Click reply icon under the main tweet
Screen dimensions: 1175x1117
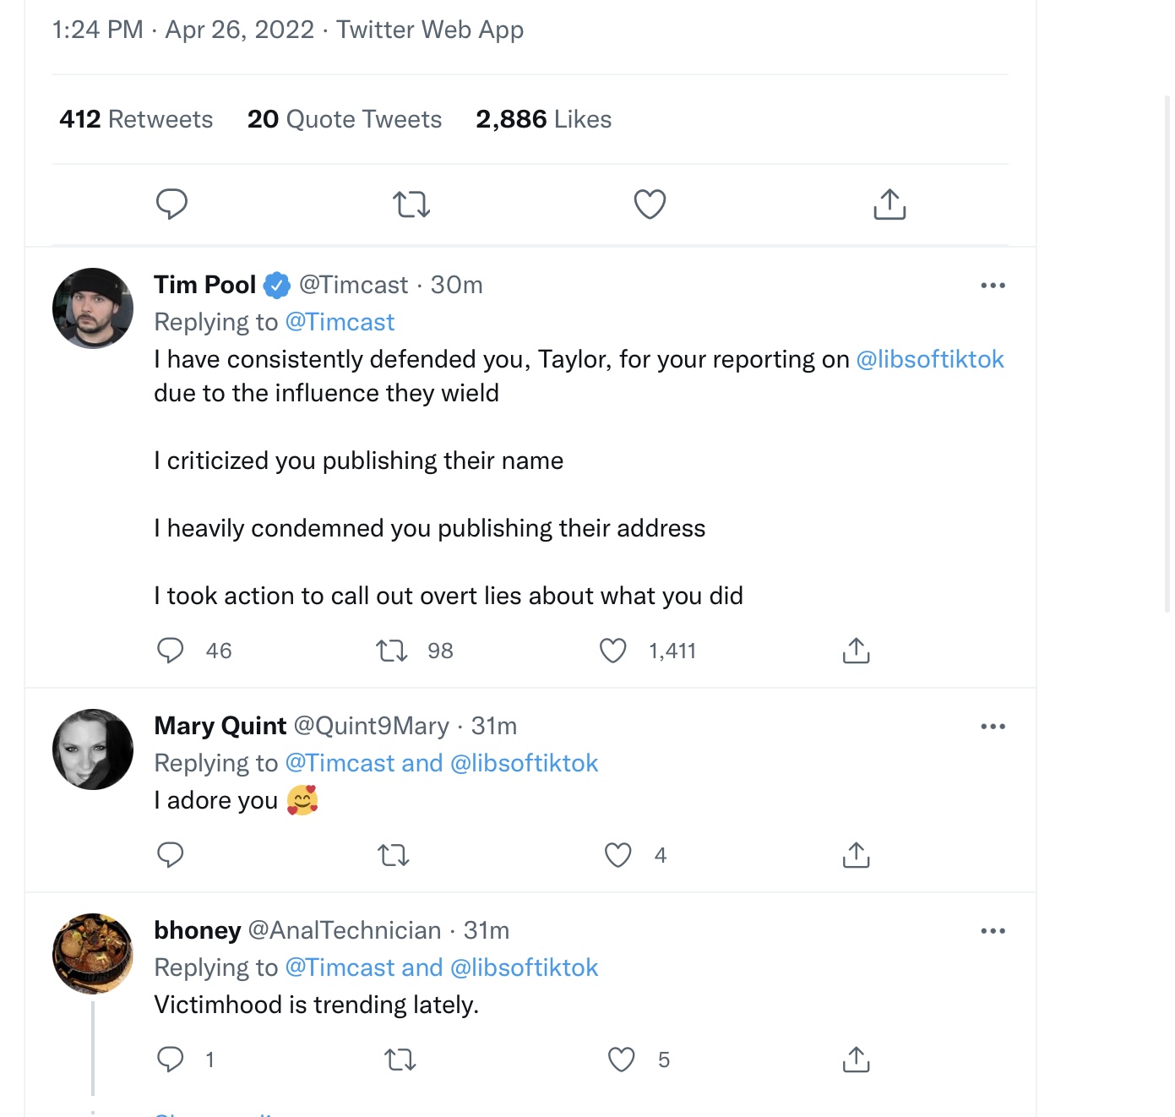click(x=171, y=204)
